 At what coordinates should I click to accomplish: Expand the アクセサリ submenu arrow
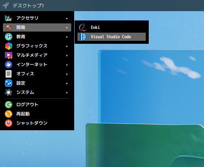(67, 18)
